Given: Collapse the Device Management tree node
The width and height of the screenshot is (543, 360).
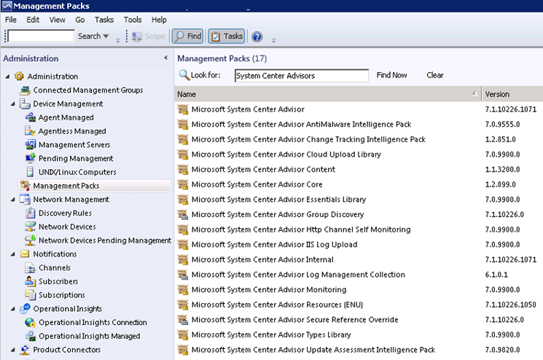Looking at the screenshot, I should click(x=13, y=103).
